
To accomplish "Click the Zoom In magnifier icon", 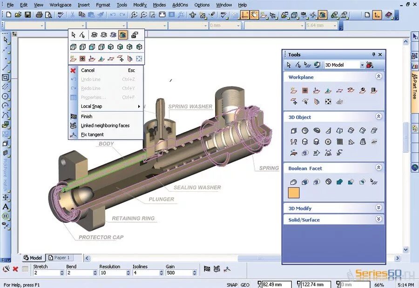I will (x=134, y=15).
